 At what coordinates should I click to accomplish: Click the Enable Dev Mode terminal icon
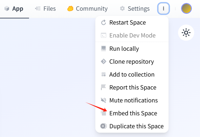coord(104,36)
